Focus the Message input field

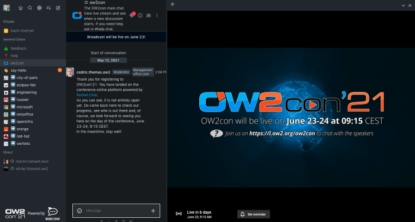pos(116,211)
